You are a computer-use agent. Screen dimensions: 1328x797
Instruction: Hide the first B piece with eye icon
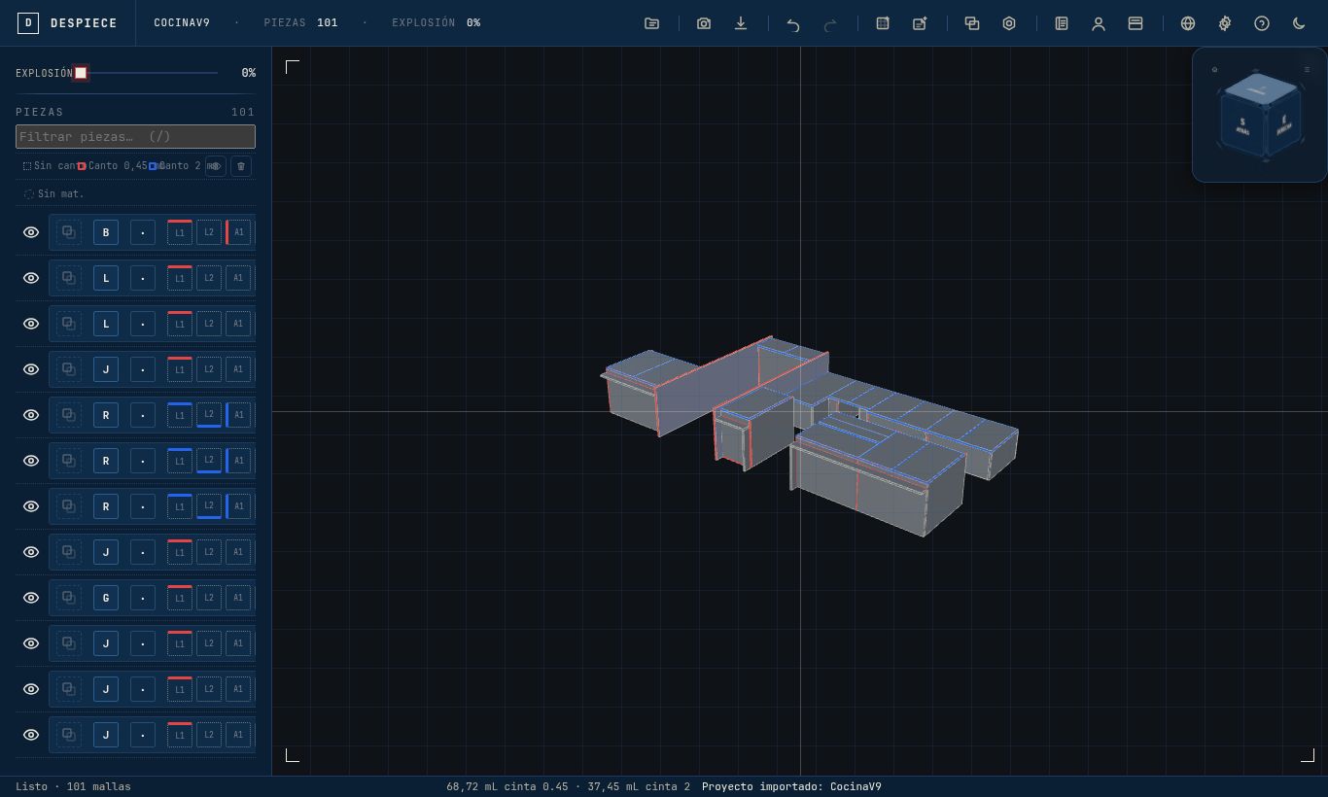coord(31,232)
